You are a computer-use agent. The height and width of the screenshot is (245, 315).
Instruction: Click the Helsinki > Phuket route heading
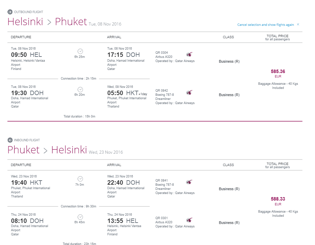(x=47, y=22)
